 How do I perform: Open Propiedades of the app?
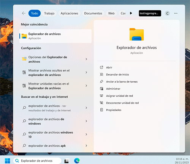coord(114,110)
